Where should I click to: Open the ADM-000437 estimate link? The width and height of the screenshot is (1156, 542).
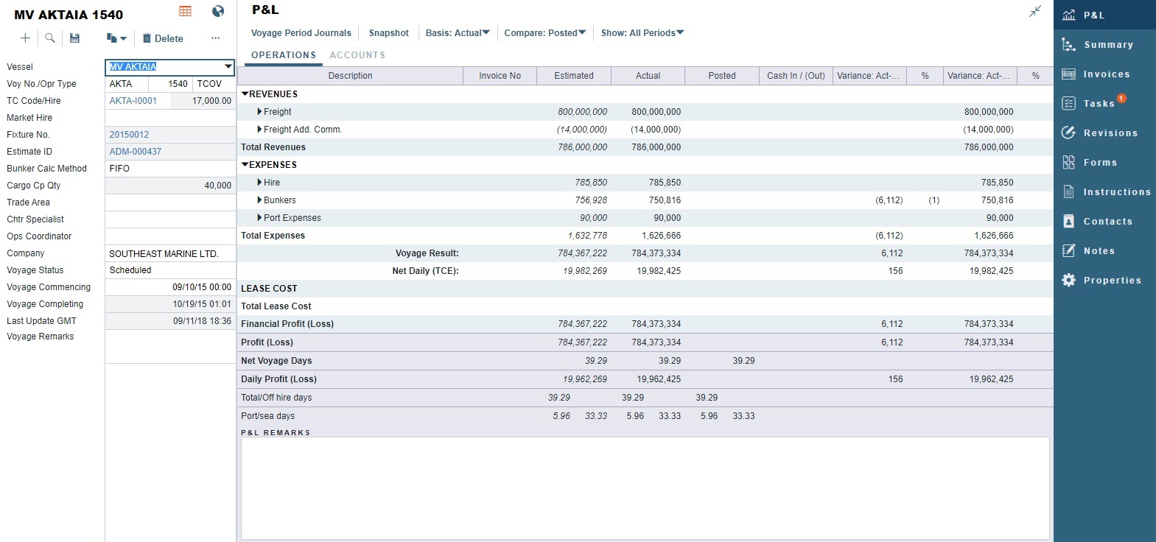(x=136, y=152)
